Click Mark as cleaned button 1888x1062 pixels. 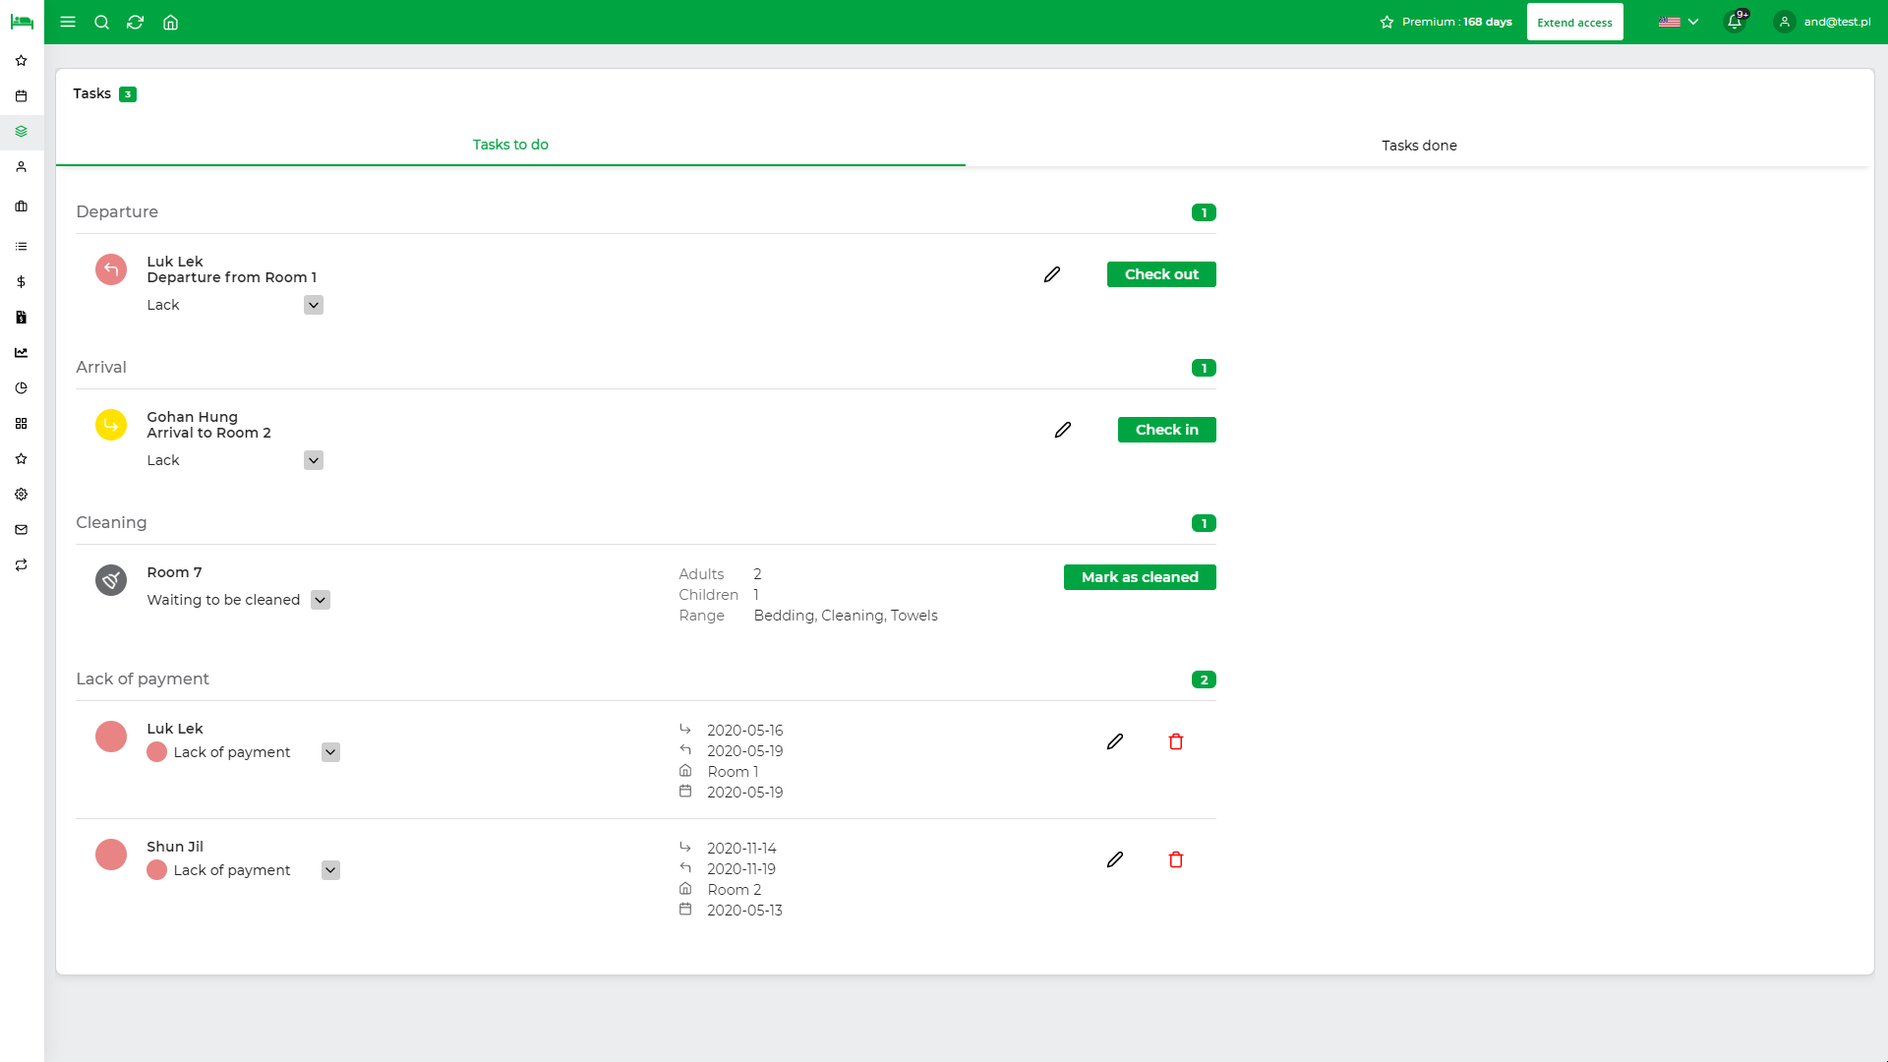pyautogui.click(x=1140, y=577)
